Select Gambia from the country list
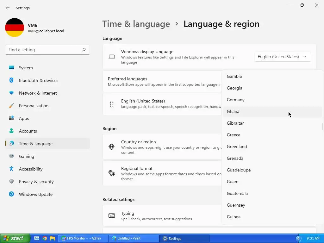The height and width of the screenshot is (243, 324). pyautogui.click(x=272, y=76)
